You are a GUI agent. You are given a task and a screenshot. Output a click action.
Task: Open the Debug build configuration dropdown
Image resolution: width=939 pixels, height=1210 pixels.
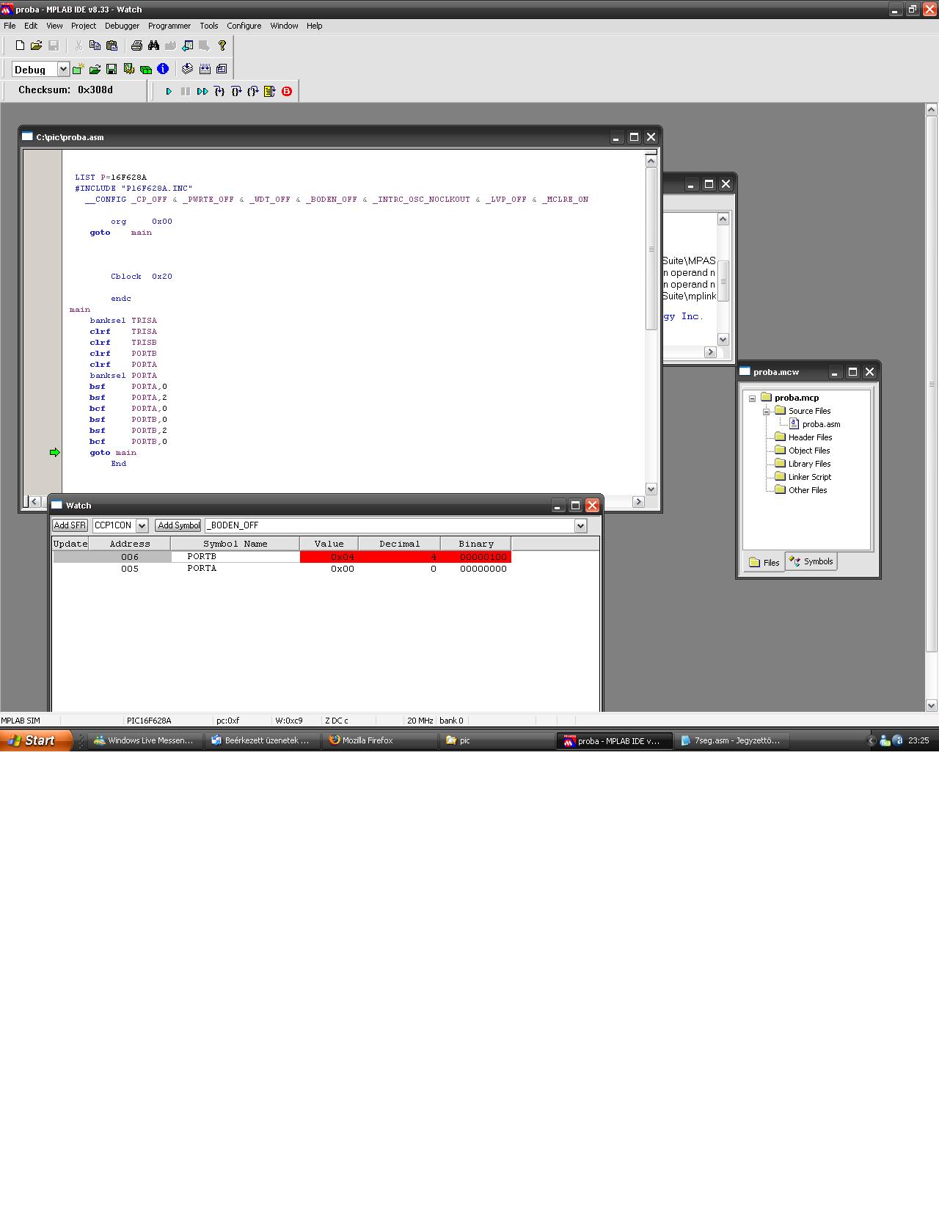point(63,69)
